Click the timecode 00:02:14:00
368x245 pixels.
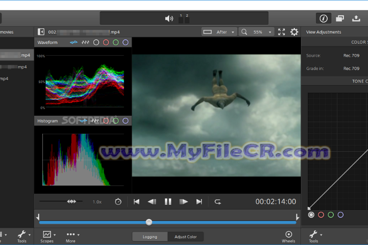pyautogui.click(x=276, y=202)
